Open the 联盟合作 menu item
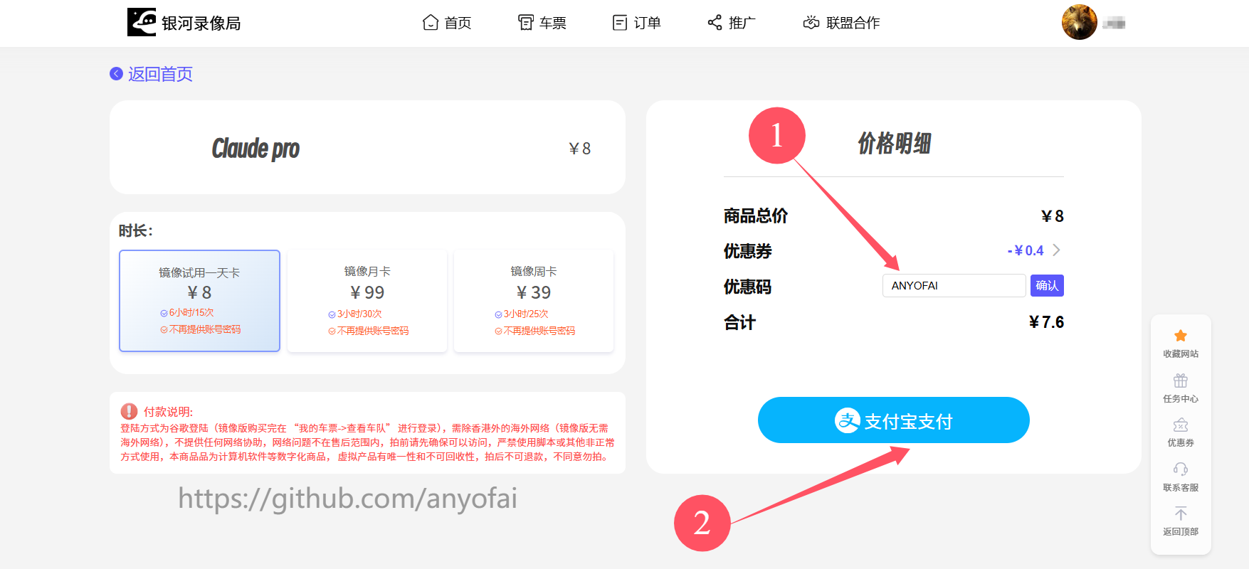This screenshot has height=569, width=1249. pos(841,23)
